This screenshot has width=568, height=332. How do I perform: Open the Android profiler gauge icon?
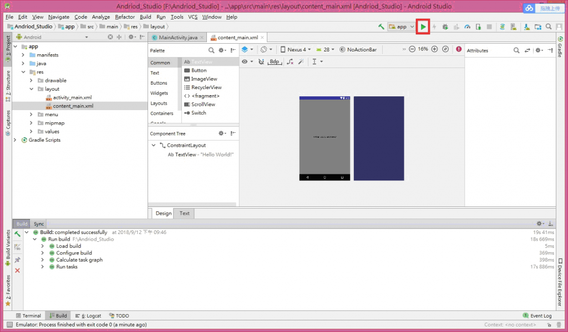pyautogui.click(x=467, y=27)
